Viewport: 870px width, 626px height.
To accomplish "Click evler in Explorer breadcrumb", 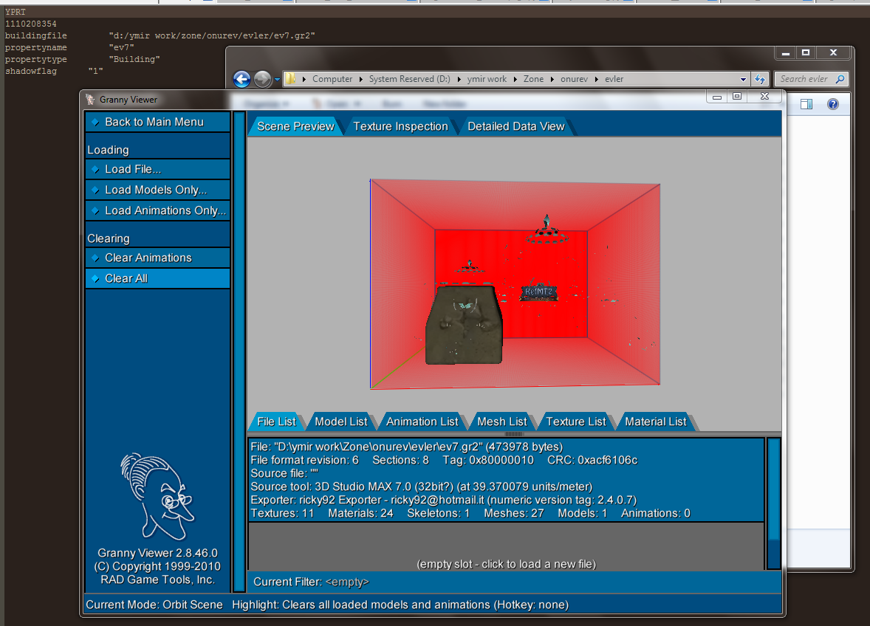I will click(614, 79).
